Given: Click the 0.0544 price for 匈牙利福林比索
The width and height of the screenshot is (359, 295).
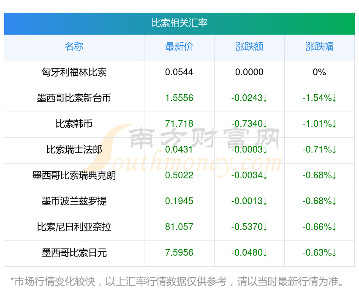Looking at the screenshot, I should click(179, 72).
